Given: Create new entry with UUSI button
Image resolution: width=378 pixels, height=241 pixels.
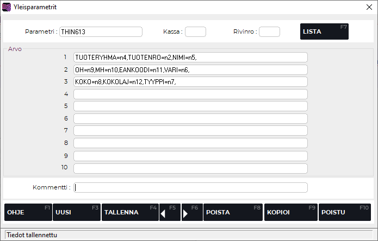Looking at the screenshot, I should [76, 213].
